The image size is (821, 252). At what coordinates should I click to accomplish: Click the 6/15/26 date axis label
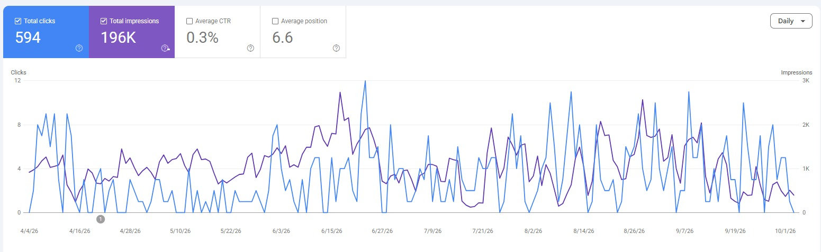click(332, 231)
